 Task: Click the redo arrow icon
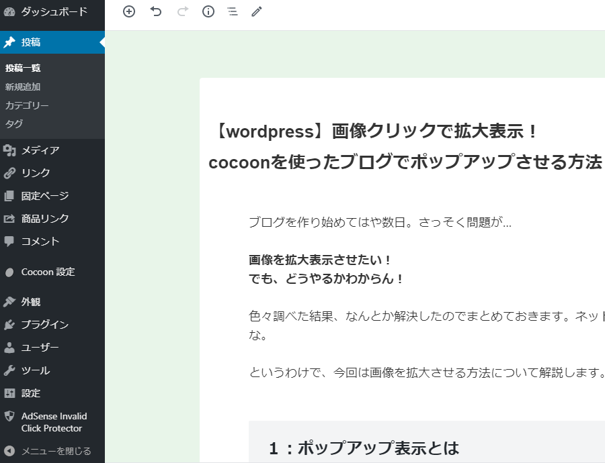(182, 11)
